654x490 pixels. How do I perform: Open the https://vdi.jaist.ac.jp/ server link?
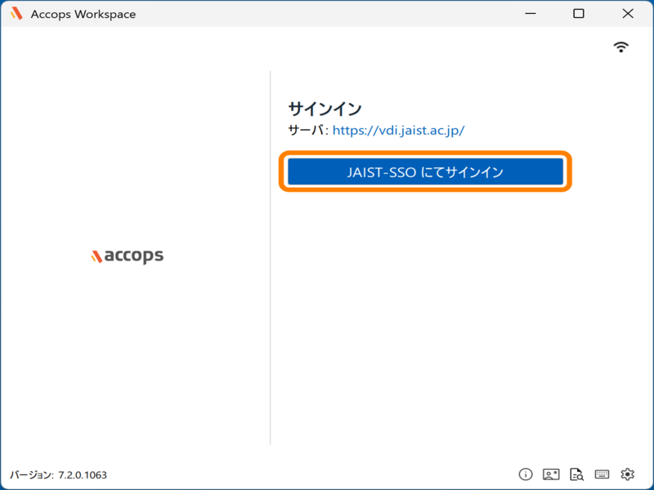398,131
